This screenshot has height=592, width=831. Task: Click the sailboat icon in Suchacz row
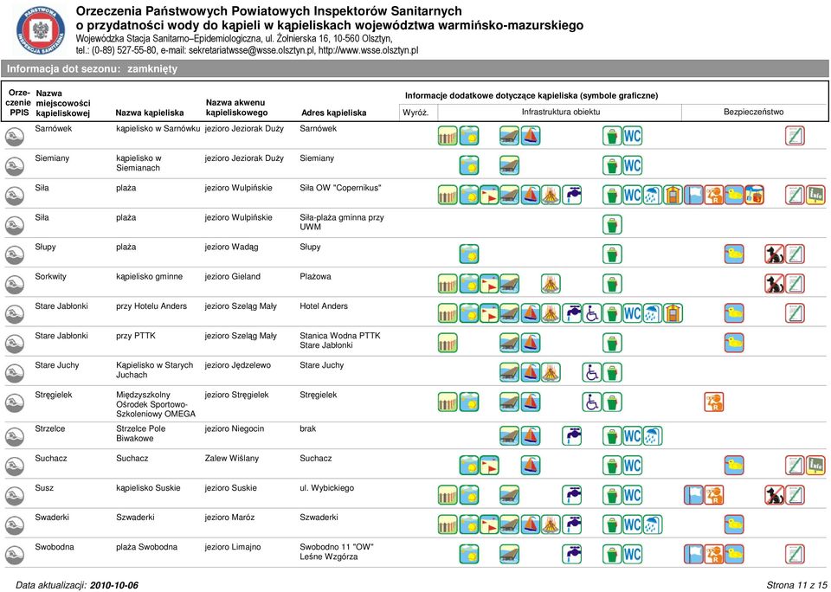tap(531, 466)
